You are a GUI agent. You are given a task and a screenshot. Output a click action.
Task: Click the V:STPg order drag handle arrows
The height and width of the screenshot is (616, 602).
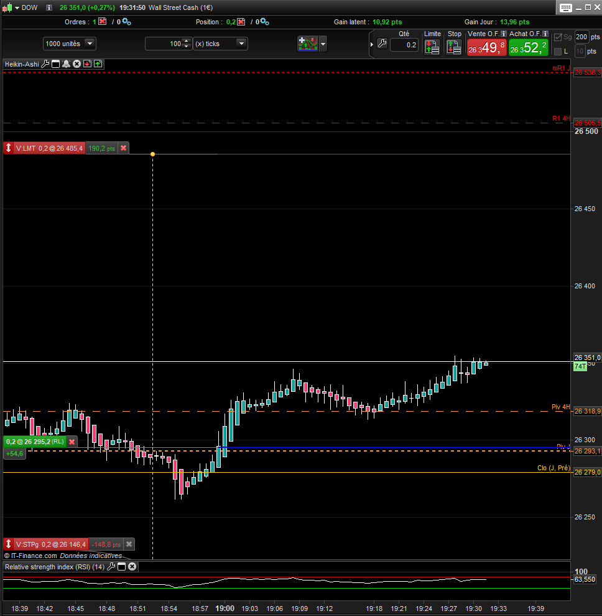pyautogui.click(x=8, y=544)
